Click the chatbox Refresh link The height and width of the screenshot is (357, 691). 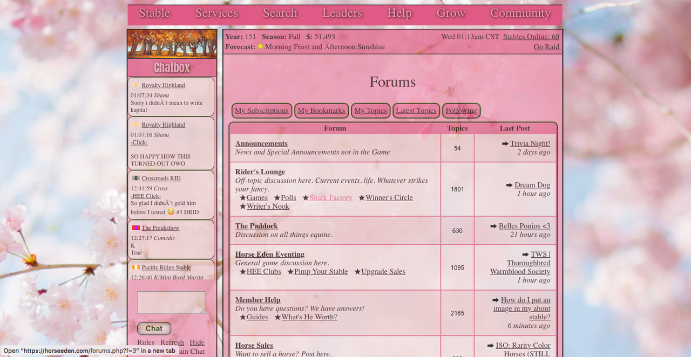(172, 342)
